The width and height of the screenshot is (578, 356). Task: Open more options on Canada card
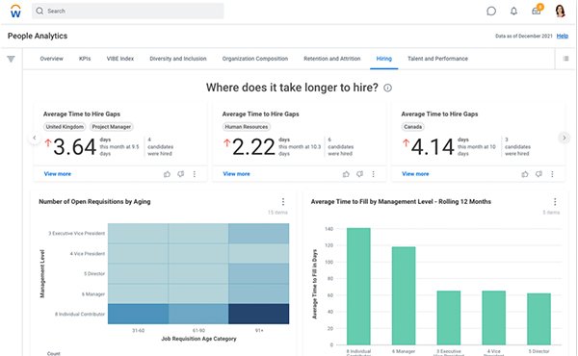(x=552, y=174)
